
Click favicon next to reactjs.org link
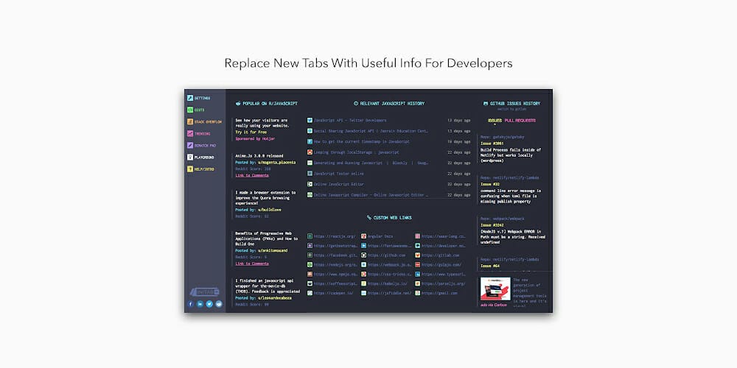[x=310, y=236]
